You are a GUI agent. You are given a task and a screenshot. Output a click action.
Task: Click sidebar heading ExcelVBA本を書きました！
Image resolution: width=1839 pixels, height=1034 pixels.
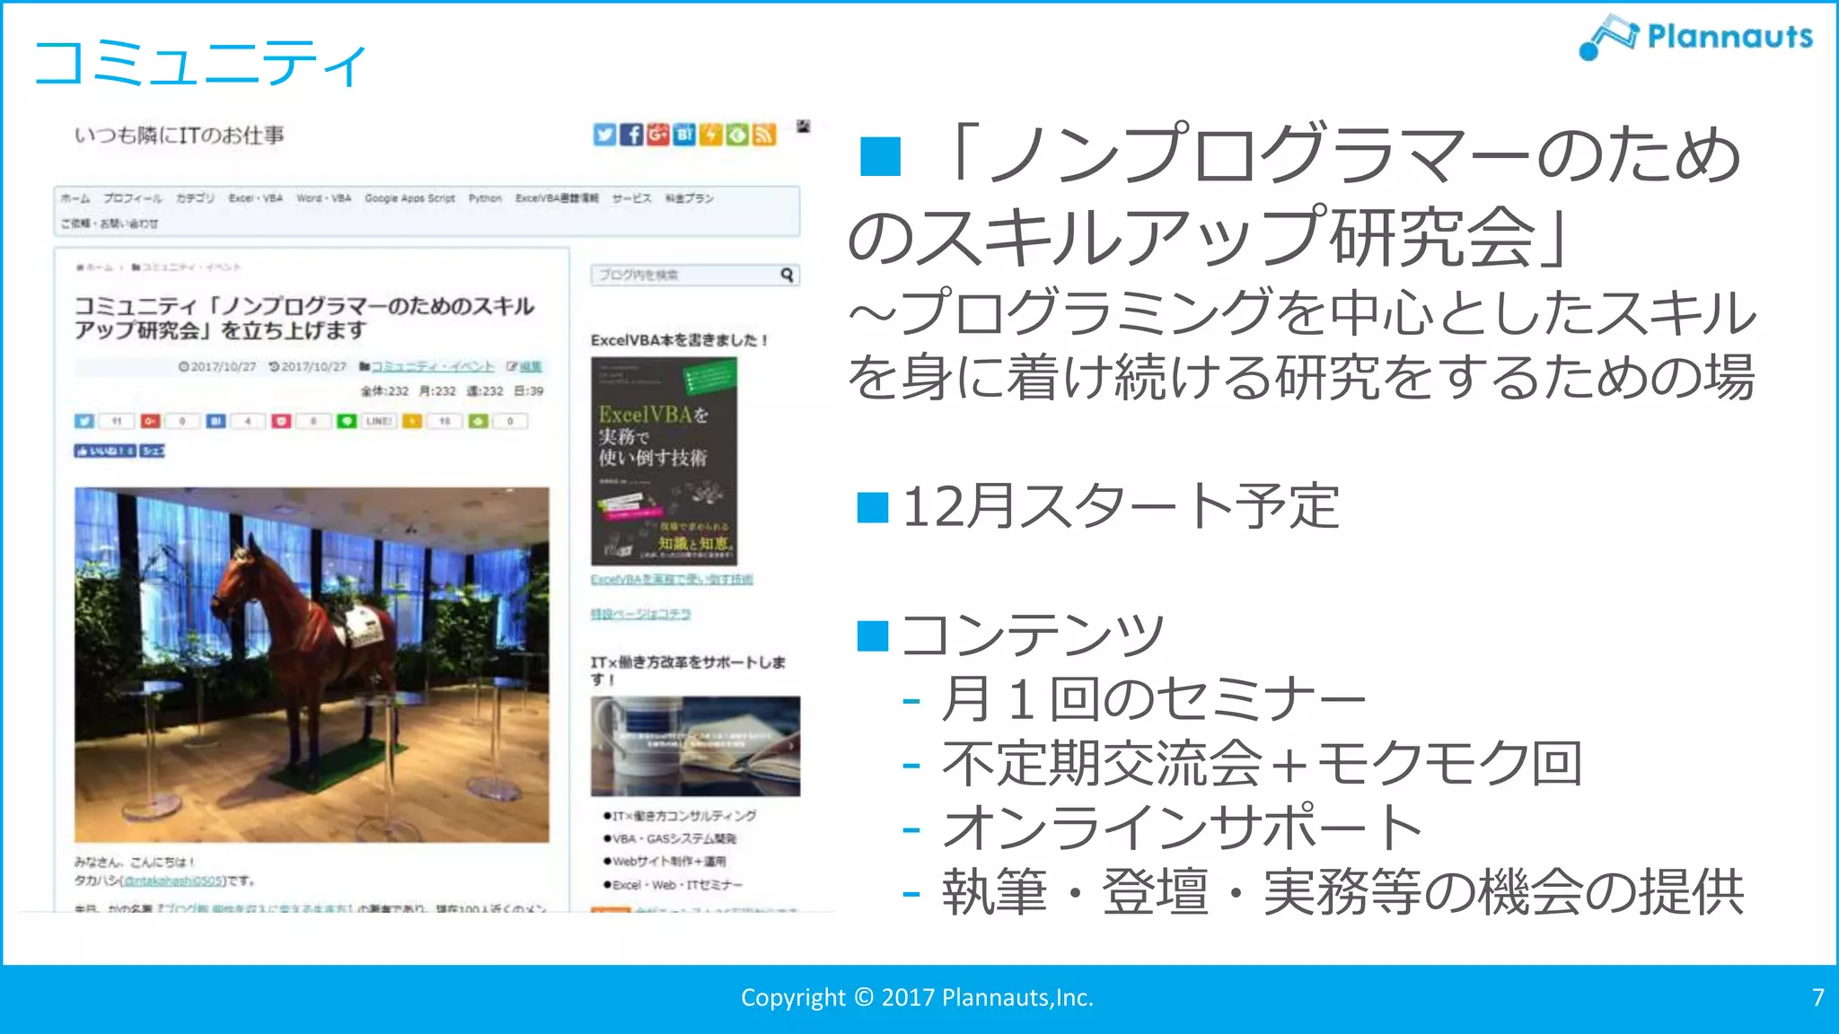click(680, 340)
